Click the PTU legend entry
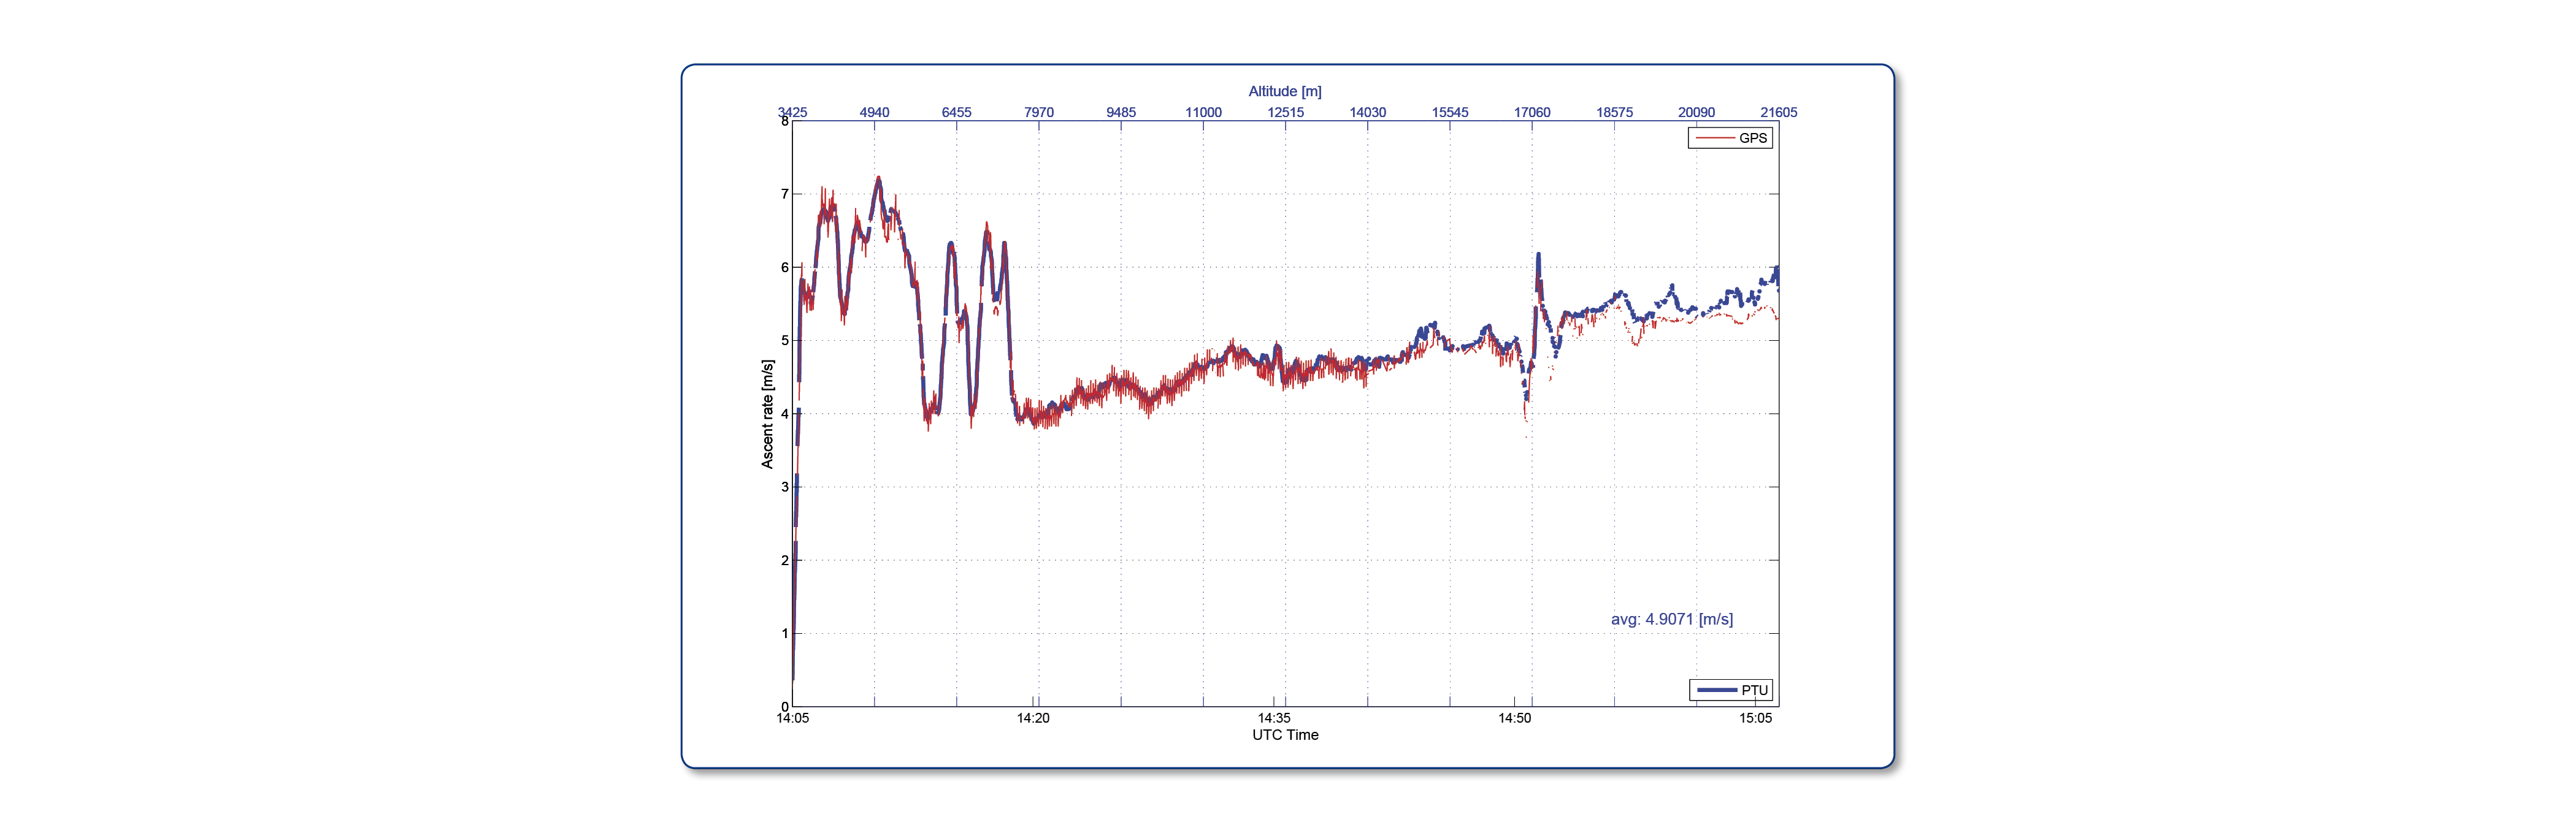The height and width of the screenshot is (833, 2576). pyautogui.click(x=1731, y=690)
